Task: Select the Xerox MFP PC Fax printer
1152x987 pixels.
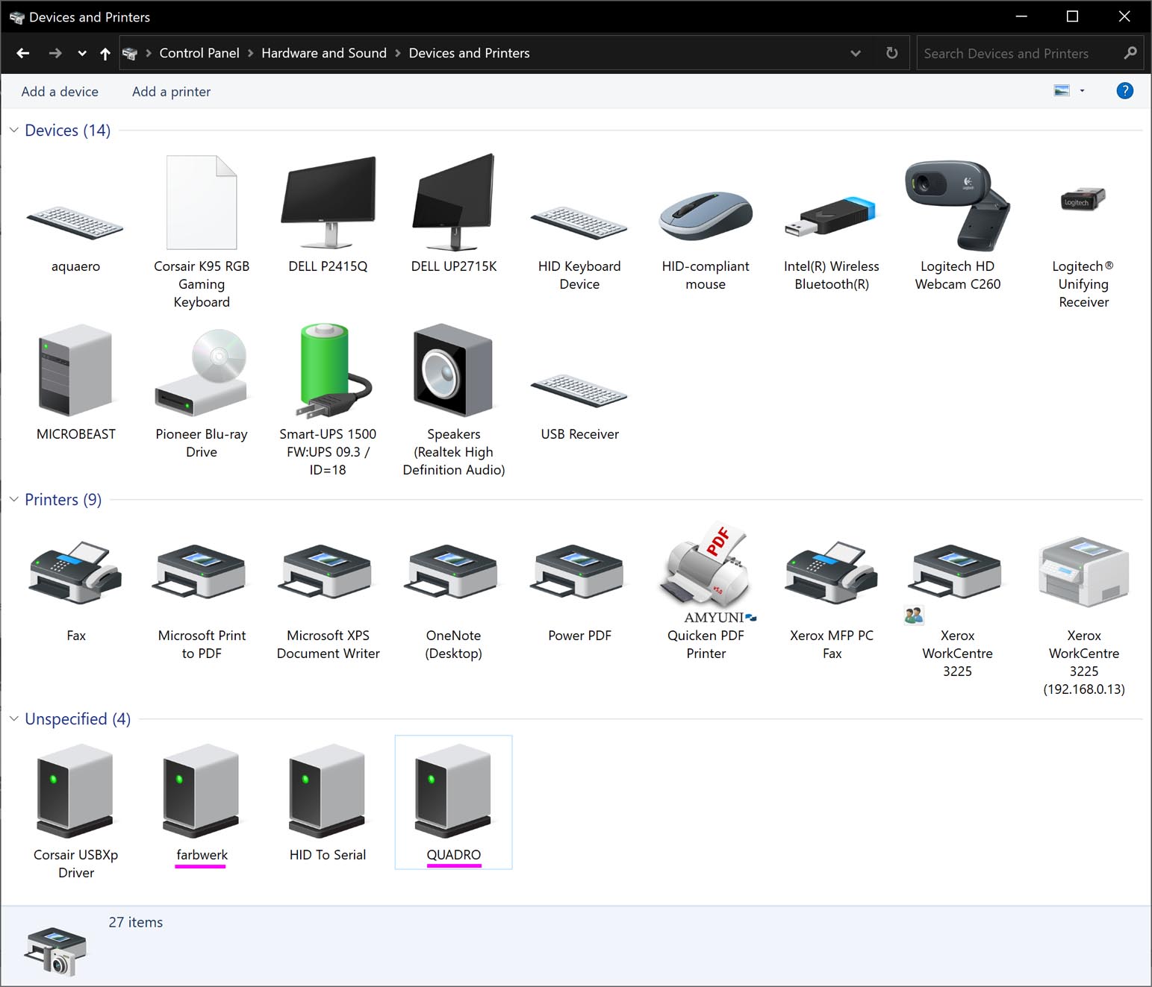Action: click(831, 573)
